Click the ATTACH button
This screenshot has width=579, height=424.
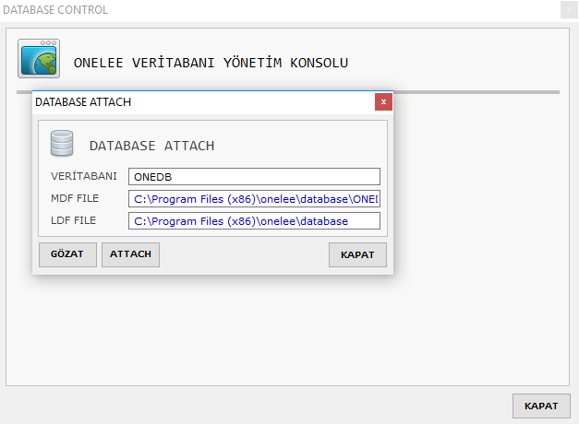130,254
